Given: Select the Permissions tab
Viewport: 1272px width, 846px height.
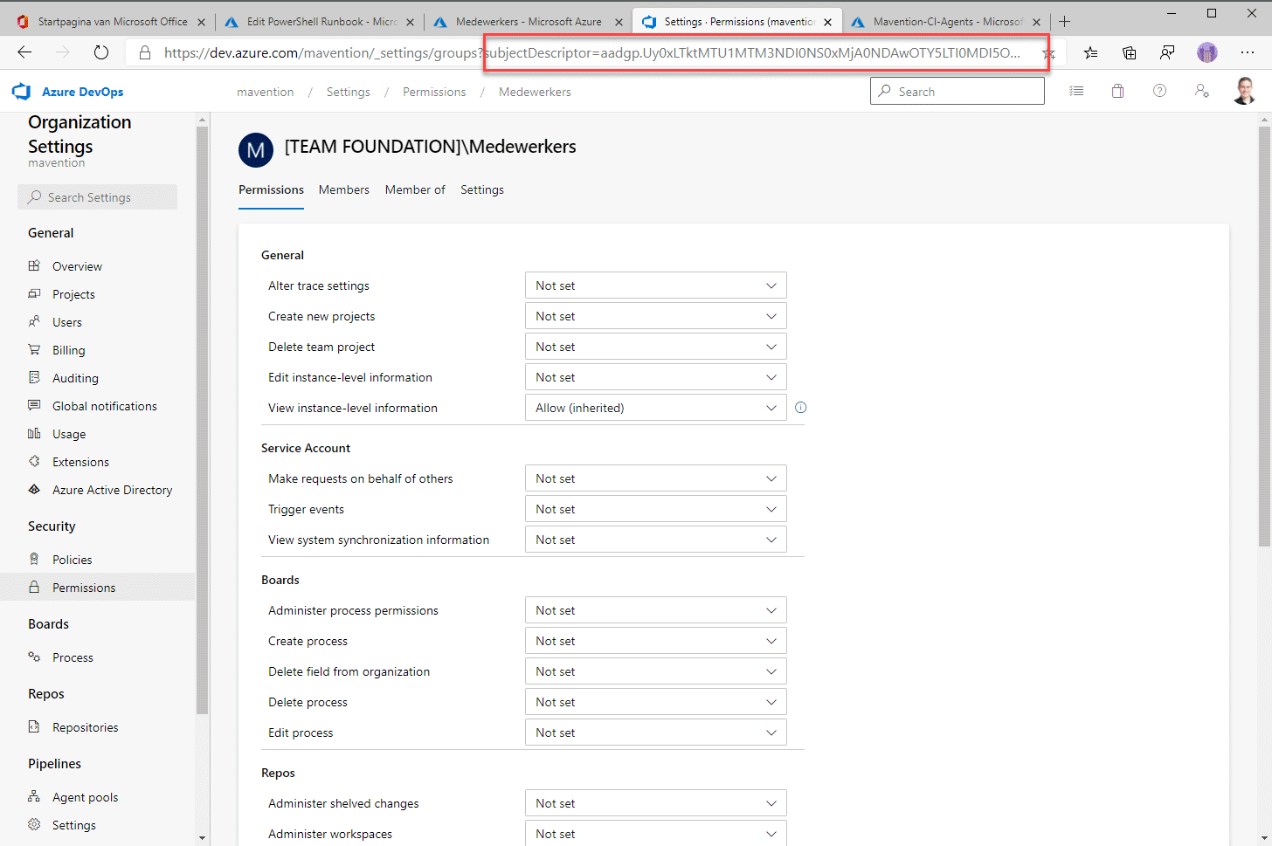Looking at the screenshot, I should [271, 189].
